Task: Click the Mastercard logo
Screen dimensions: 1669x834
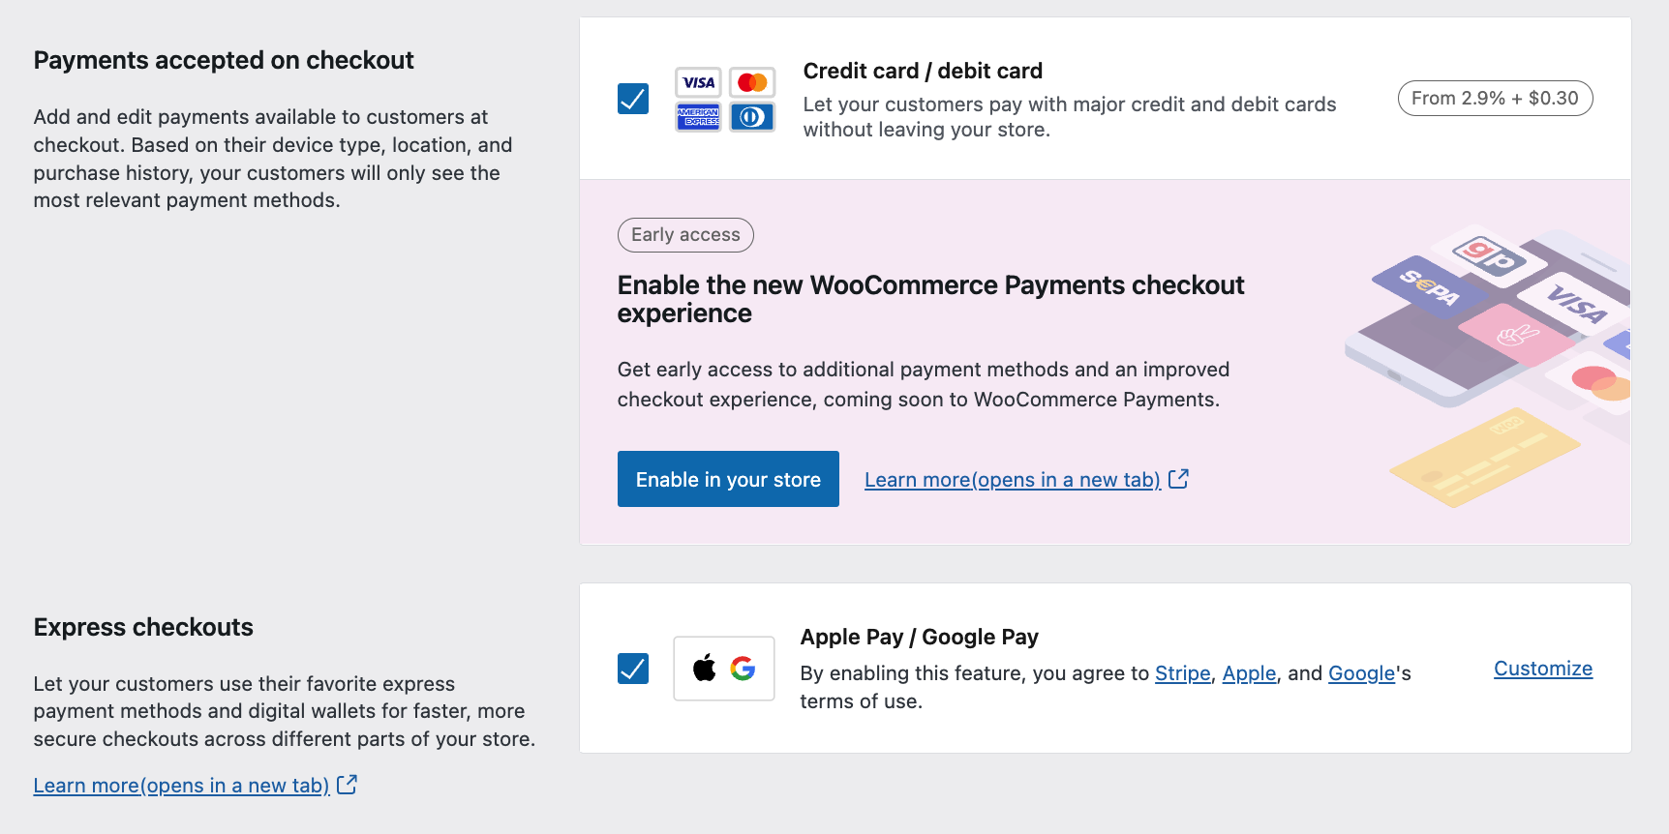Action: point(751,82)
